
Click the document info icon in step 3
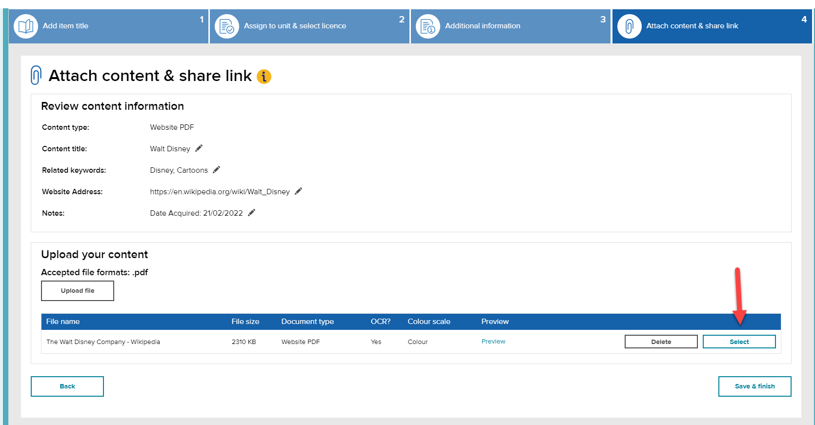pyautogui.click(x=428, y=26)
